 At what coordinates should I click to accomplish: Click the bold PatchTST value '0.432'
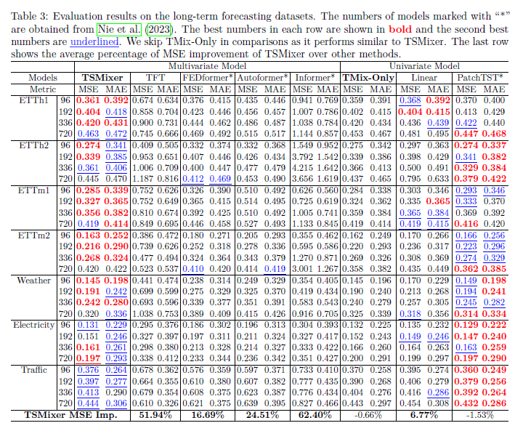[466, 403]
